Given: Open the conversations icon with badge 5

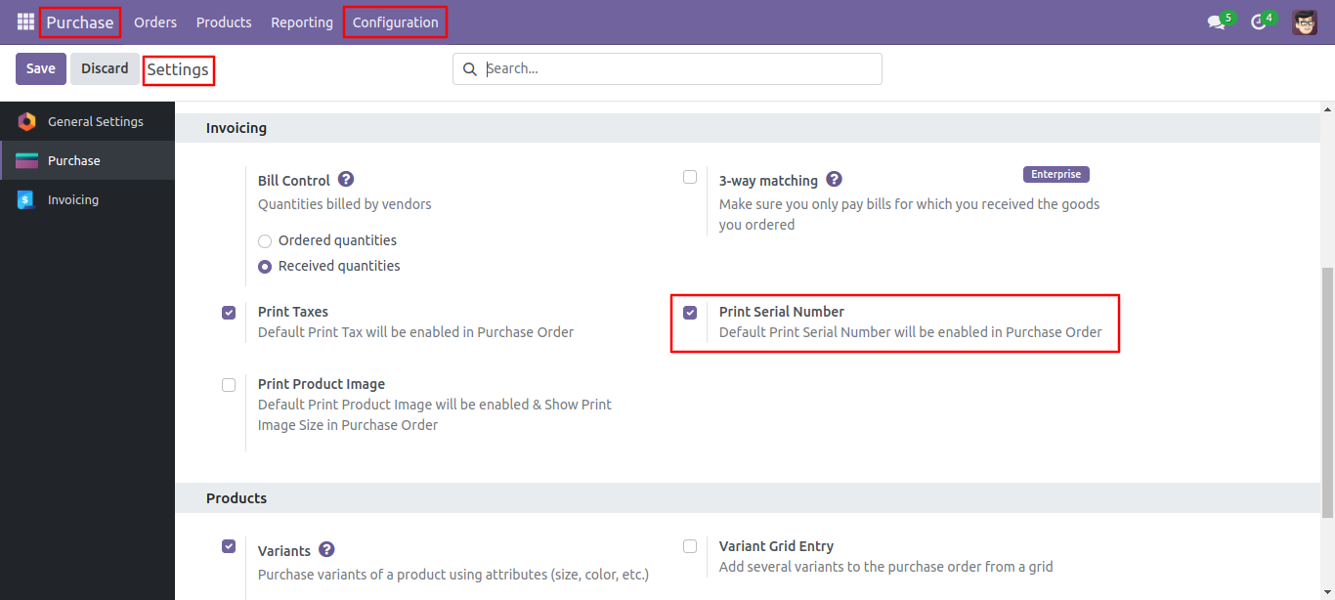Looking at the screenshot, I should point(1217,22).
